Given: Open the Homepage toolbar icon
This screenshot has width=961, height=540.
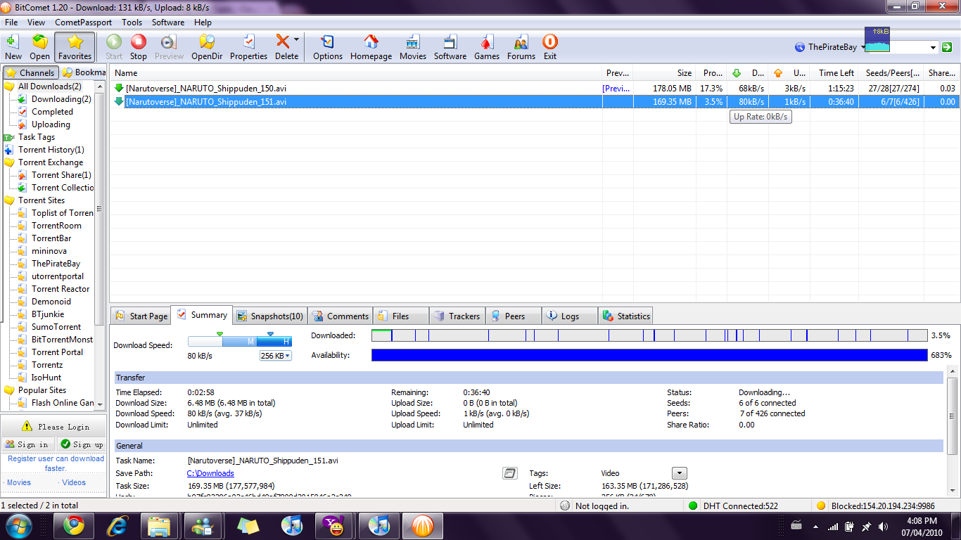Looking at the screenshot, I should tap(371, 47).
